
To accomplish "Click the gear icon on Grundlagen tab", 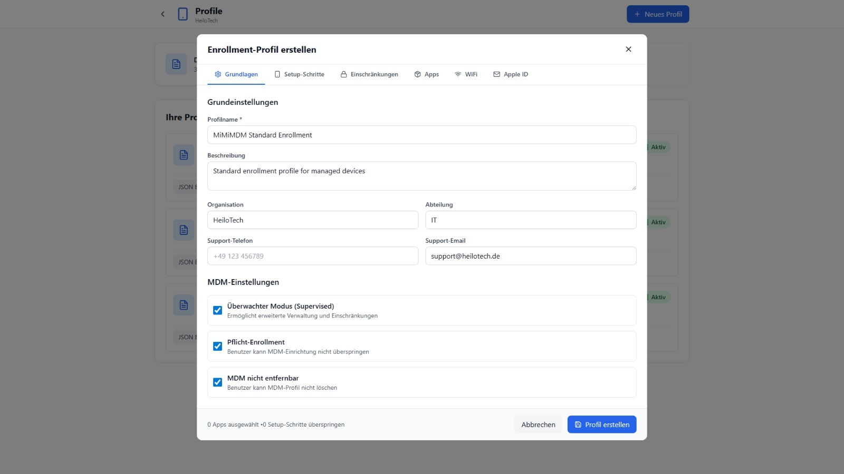I will point(218,74).
